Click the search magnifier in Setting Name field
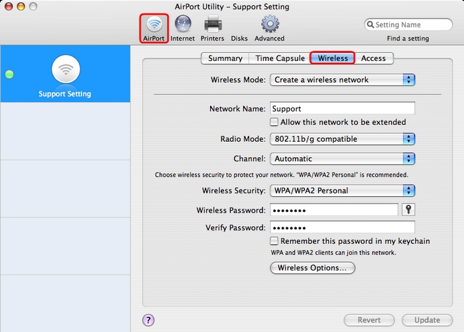This screenshot has height=332, width=464. [x=370, y=25]
